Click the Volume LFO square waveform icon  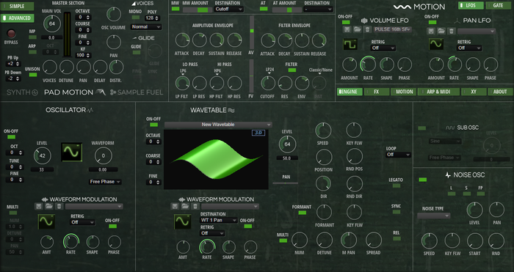[x=350, y=44]
